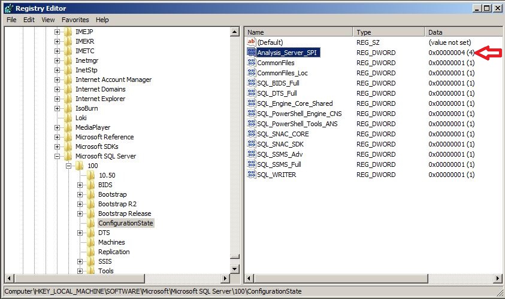
Task: Click the 10.50 folder icon
Action: pyautogui.click(x=91, y=175)
